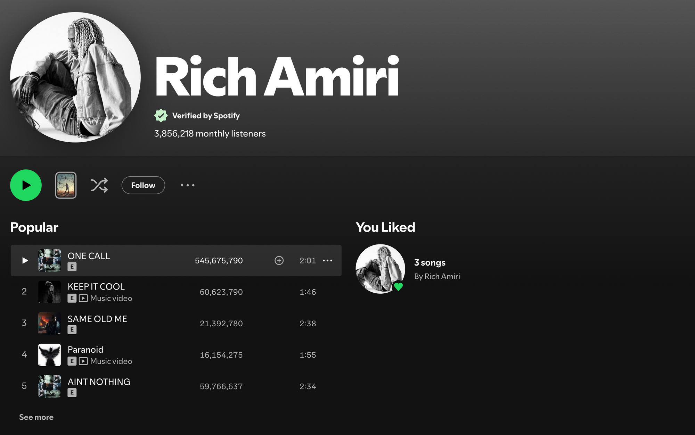This screenshot has height=435, width=695.
Task: Click the By Rich Amiri text
Action: pyautogui.click(x=437, y=276)
